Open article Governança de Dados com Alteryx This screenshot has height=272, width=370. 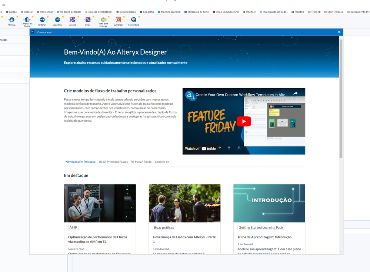[184, 239]
